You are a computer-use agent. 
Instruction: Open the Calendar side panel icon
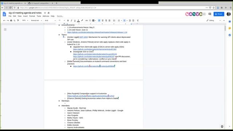pyautogui.click(x=230, y=22)
